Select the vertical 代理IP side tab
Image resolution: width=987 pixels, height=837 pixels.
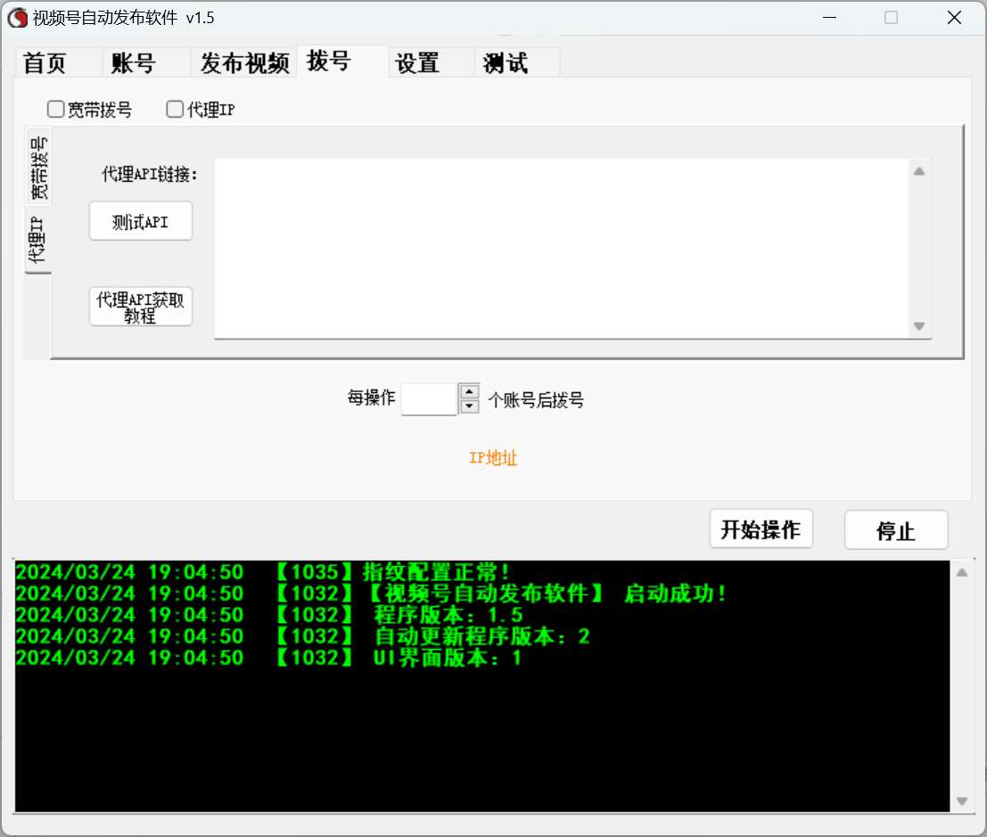(38, 241)
